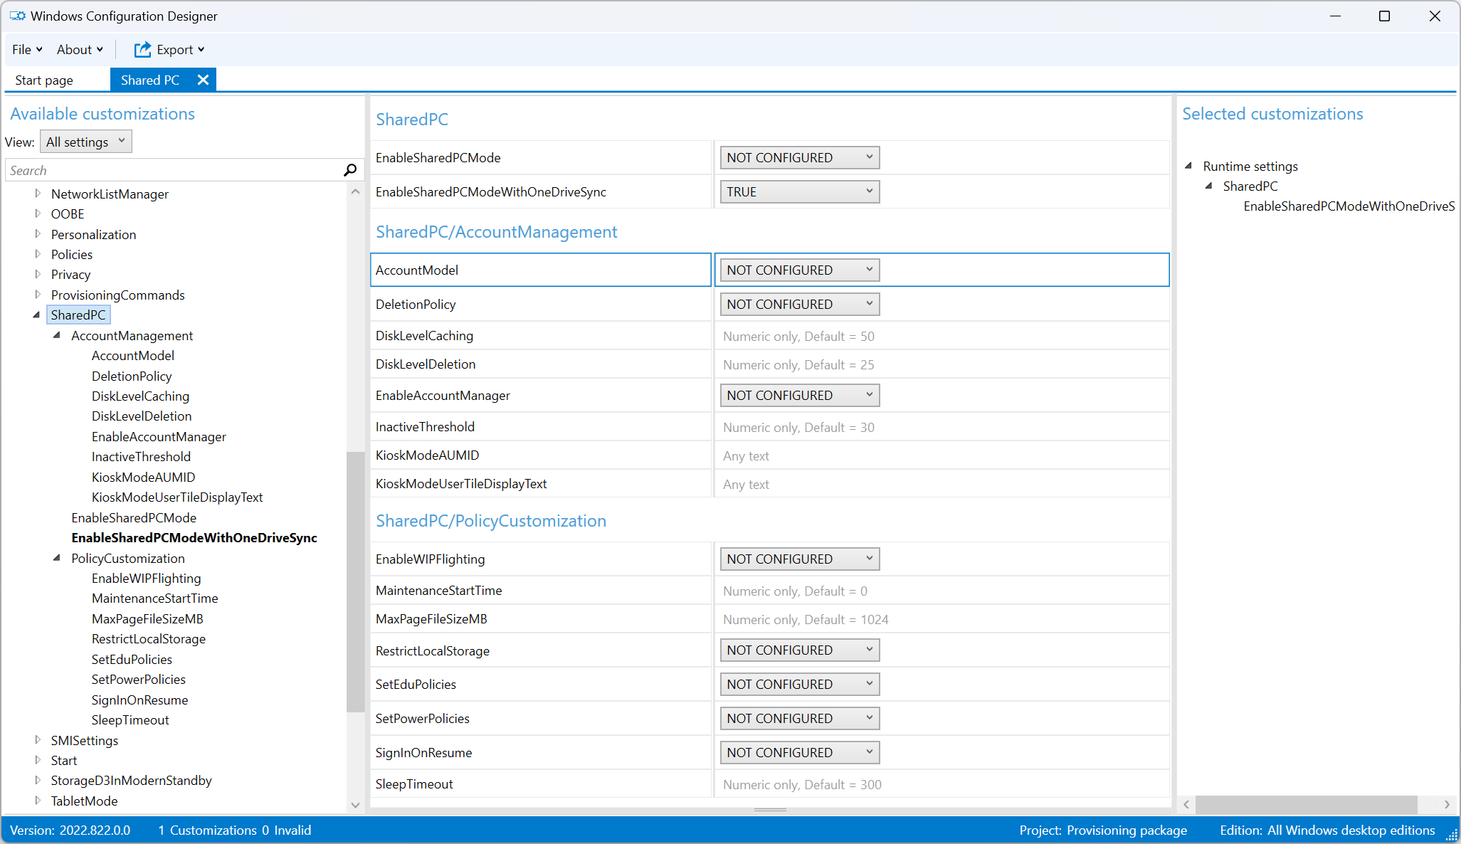This screenshot has width=1461, height=844.
Task: Open the EnableSharedPCMode dropdown
Action: [799, 157]
